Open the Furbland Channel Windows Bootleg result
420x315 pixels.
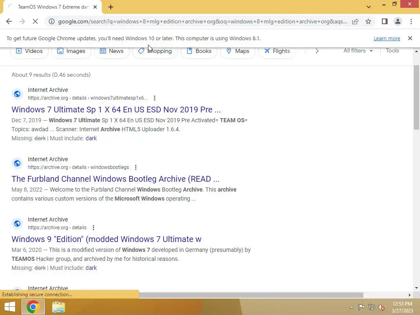tap(115, 179)
